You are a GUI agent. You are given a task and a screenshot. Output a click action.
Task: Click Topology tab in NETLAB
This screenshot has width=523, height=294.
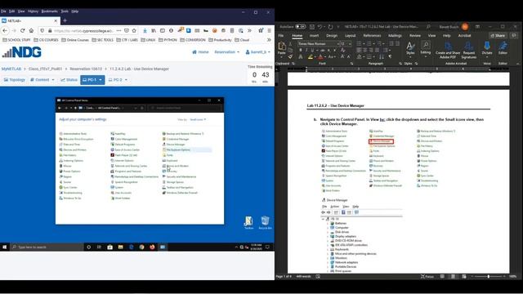click(15, 80)
